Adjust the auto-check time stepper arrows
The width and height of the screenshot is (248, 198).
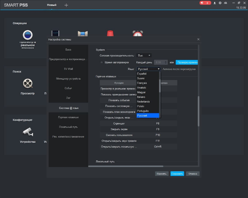pyautogui.click(x=166, y=62)
